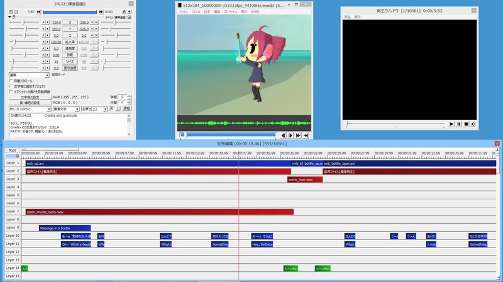Increase right X value with right stepper arrow
Screen dimensions: 503x282
click(96, 23)
